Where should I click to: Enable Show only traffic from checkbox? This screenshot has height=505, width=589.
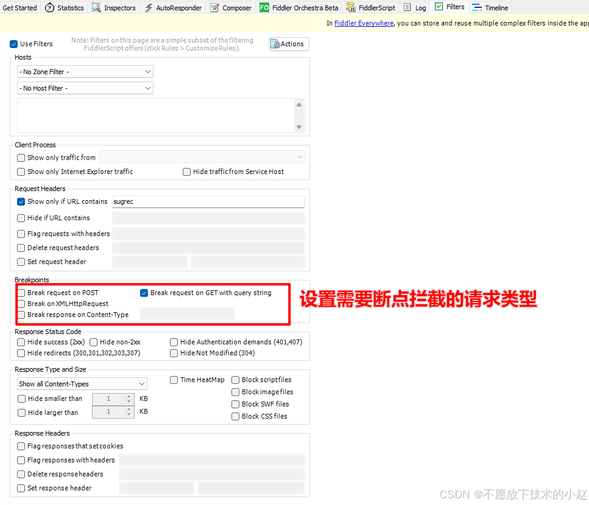(21, 158)
